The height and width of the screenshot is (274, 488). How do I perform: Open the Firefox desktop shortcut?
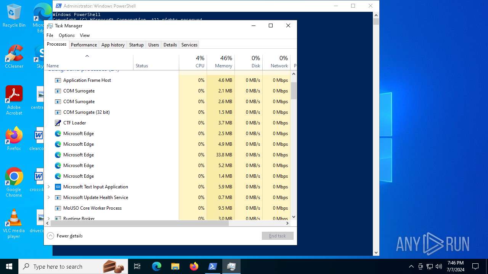coord(14,139)
